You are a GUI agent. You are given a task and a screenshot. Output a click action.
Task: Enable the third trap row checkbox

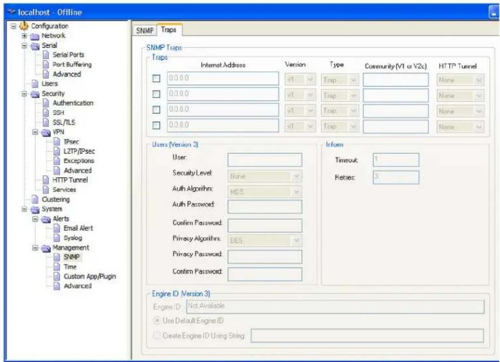tap(156, 109)
